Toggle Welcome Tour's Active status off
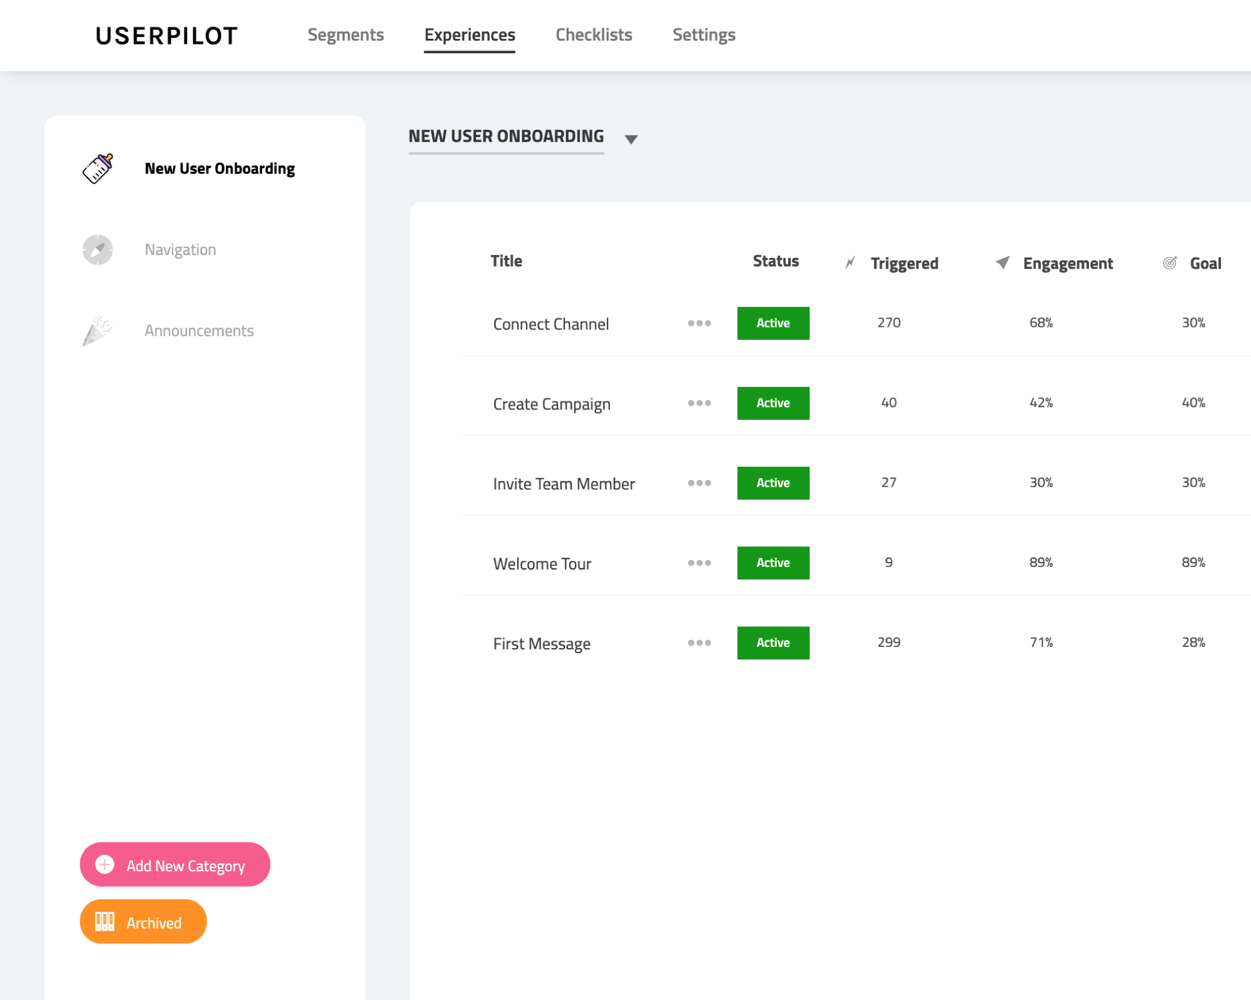 [x=773, y=562]
